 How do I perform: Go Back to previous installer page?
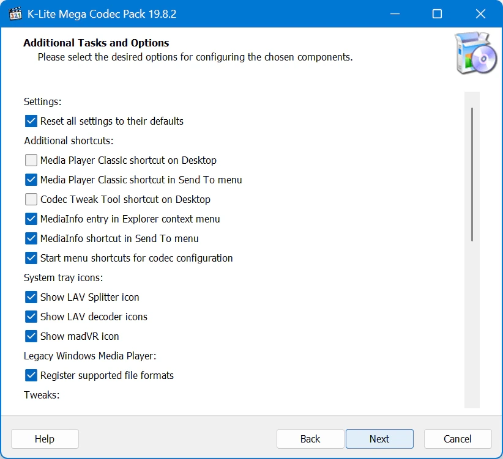(x=310, y=439)
